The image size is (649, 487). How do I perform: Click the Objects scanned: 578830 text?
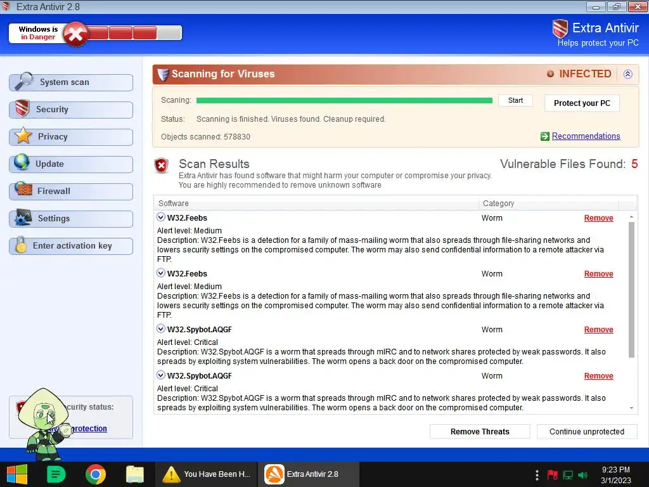pyautogui.click(x=205, y=137)
